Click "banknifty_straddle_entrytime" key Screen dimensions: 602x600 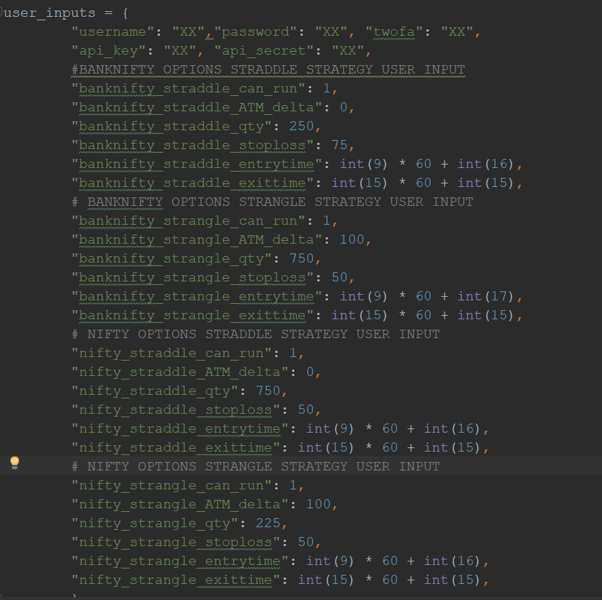[197, 164]
